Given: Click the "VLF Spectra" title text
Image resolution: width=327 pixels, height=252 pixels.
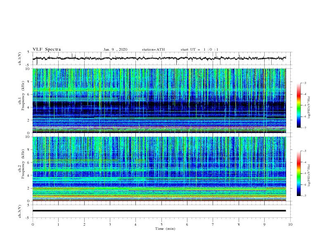Looking at the screenshot, I should tap(47, 49).
